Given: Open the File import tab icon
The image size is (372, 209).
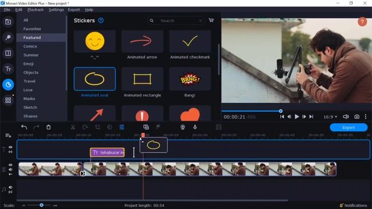Looking at the screenshot, I should pyautogui.click(x=8, y=22).
